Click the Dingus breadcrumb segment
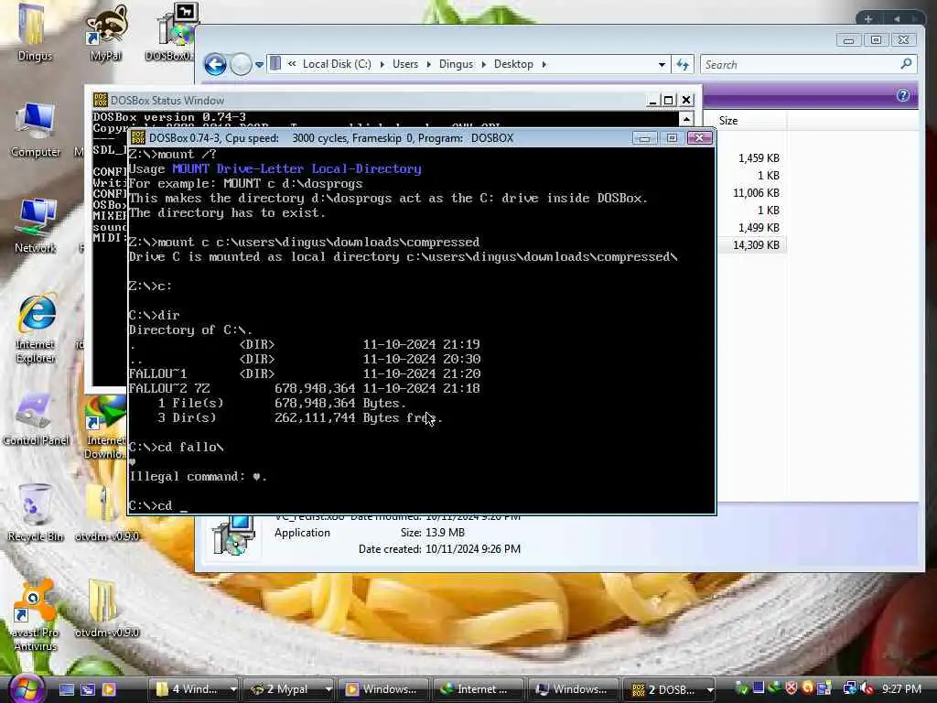This screenshot has height=703, width=937. 456,64
